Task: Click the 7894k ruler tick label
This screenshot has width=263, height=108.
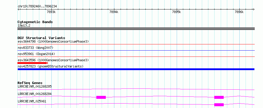Action: 114,12
